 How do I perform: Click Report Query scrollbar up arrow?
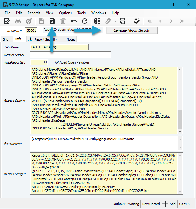coord(180,70)
